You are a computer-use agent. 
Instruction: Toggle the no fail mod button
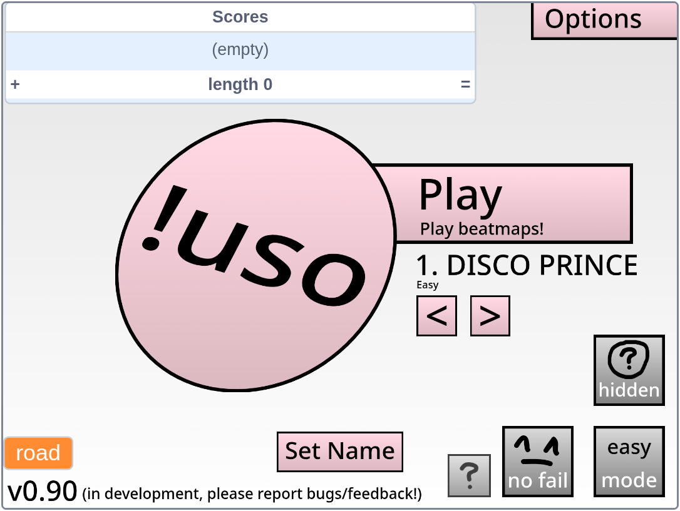pyautogui.click(x=538, y=462)
